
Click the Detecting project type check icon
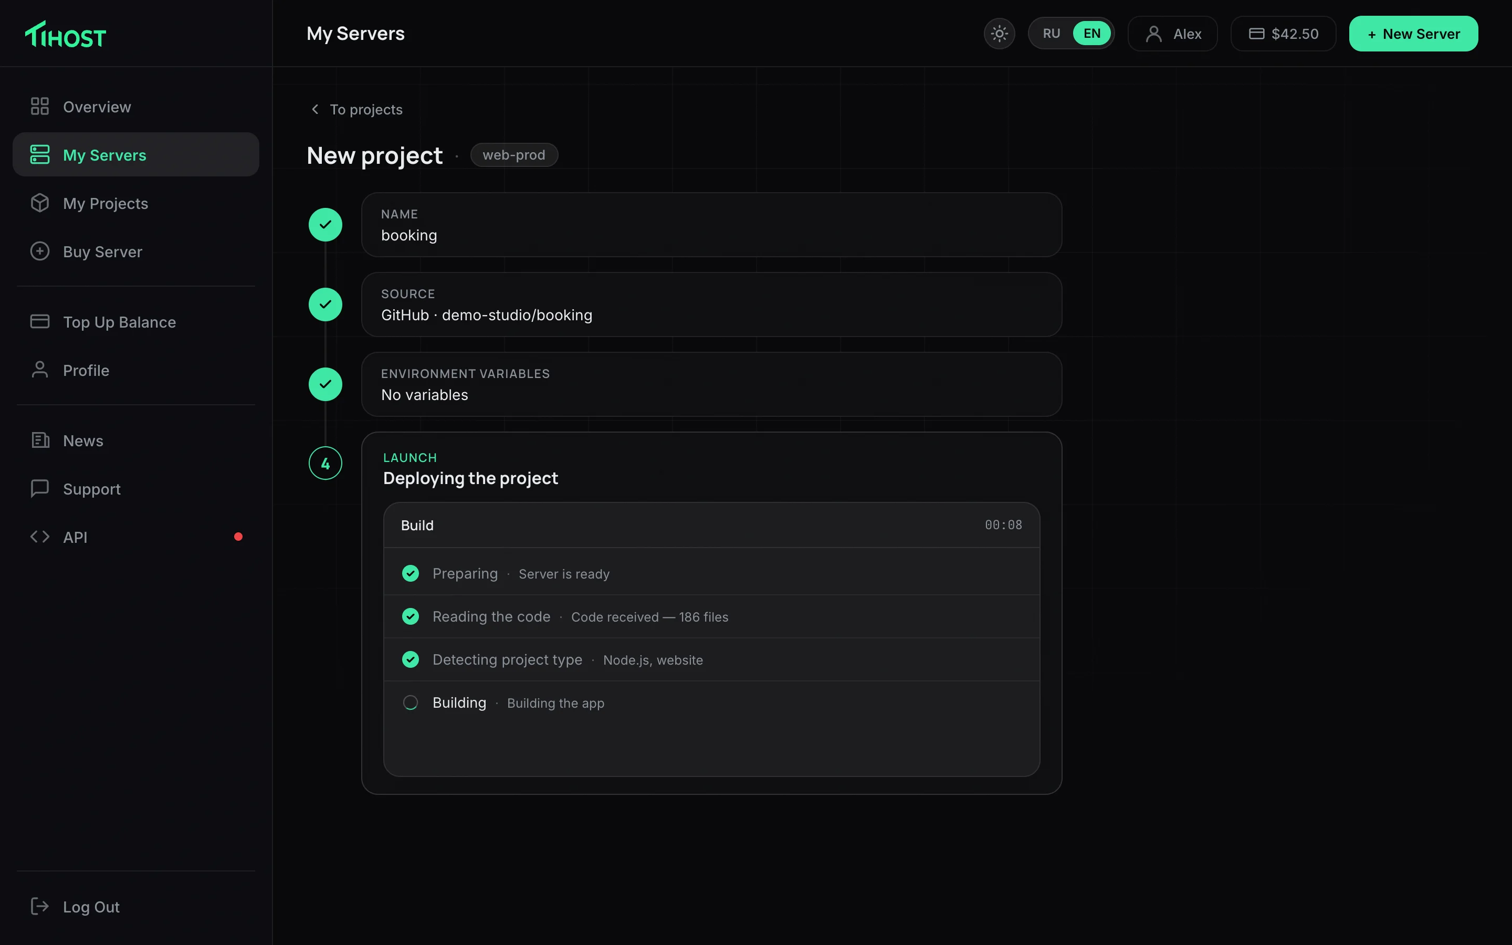411,659
